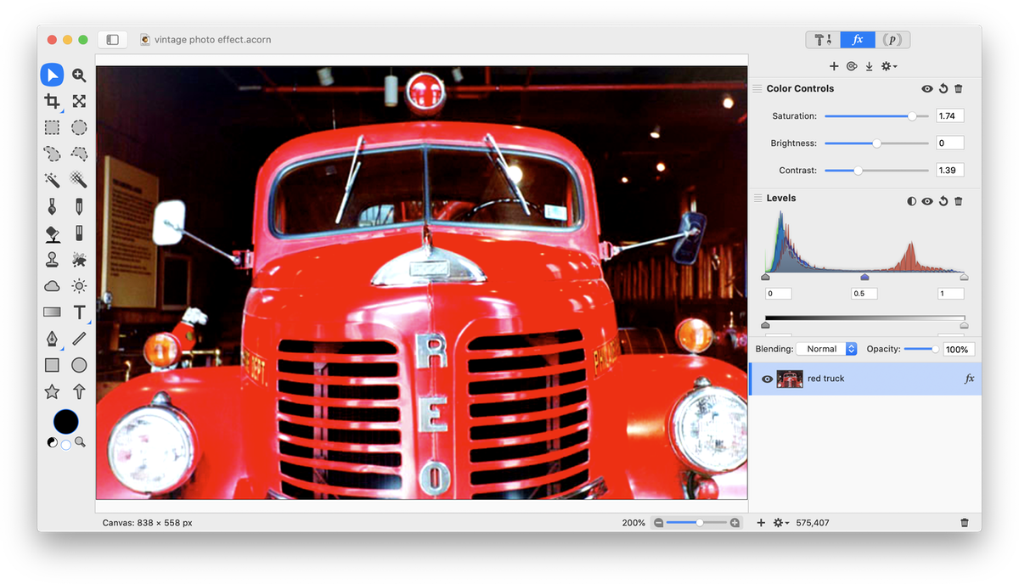
Task: Edit the Saturation value field 1.74
Action: 950,116
